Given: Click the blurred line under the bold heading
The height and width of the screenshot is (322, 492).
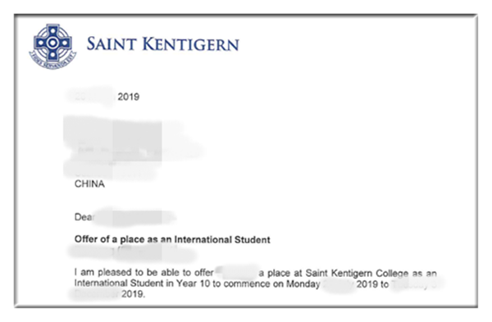Looking at the screenshot, I should tap(132, 252).
